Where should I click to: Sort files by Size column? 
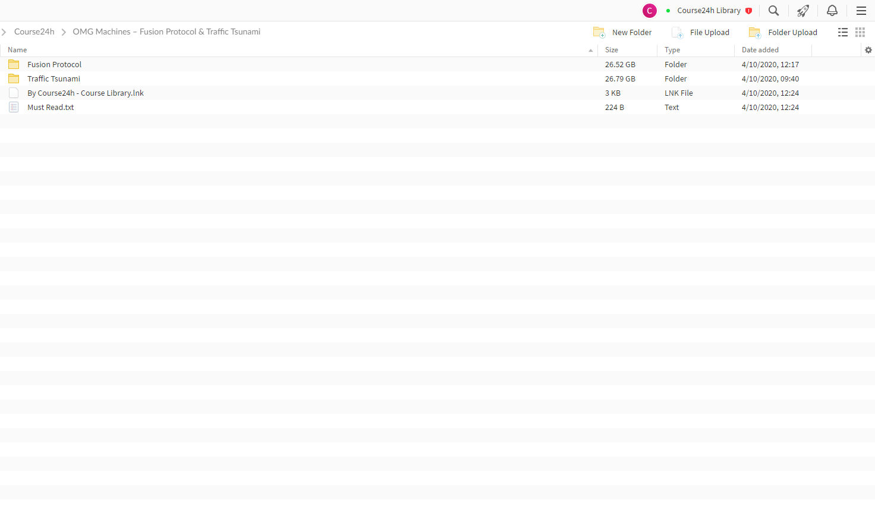click(x=612, y=50)
